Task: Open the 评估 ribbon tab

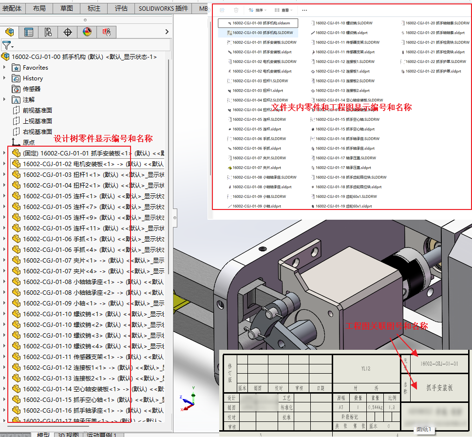Action: click(x=121, y=8)
